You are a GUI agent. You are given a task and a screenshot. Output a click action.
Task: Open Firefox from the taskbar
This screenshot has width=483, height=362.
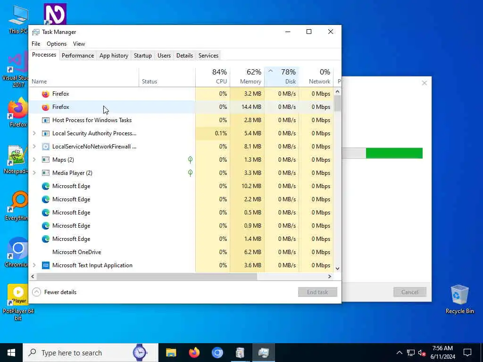(194, 353)
